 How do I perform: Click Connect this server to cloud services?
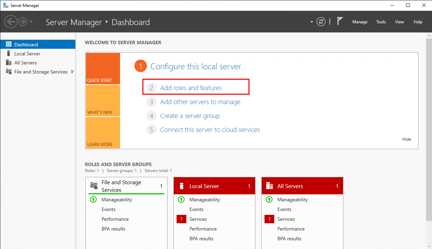pos(210,130)
